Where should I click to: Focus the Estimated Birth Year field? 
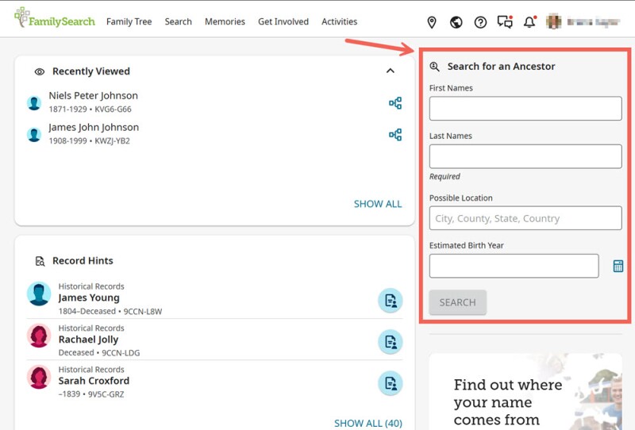514,266
